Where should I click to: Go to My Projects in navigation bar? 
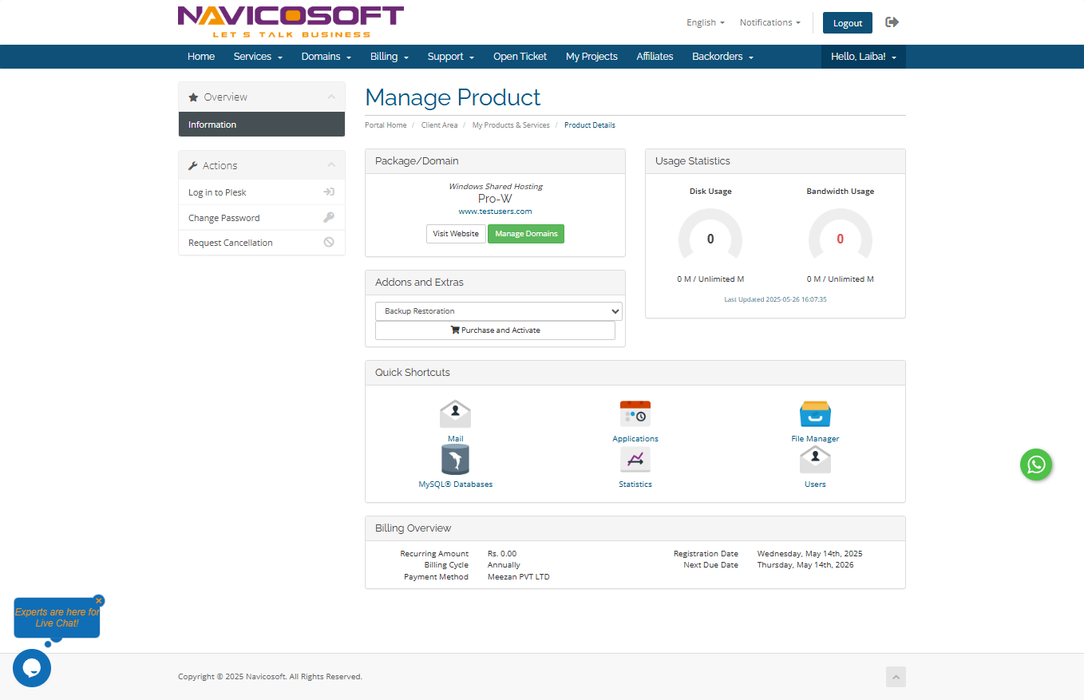click(591, 57)
